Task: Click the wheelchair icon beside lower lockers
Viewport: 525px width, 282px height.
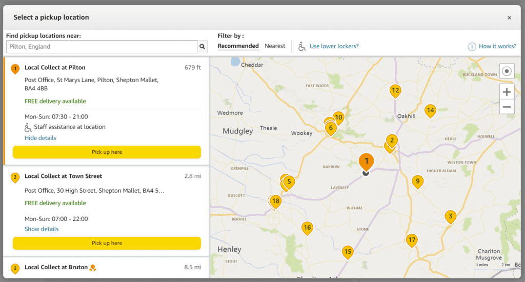Action: (x=301, y=46)
